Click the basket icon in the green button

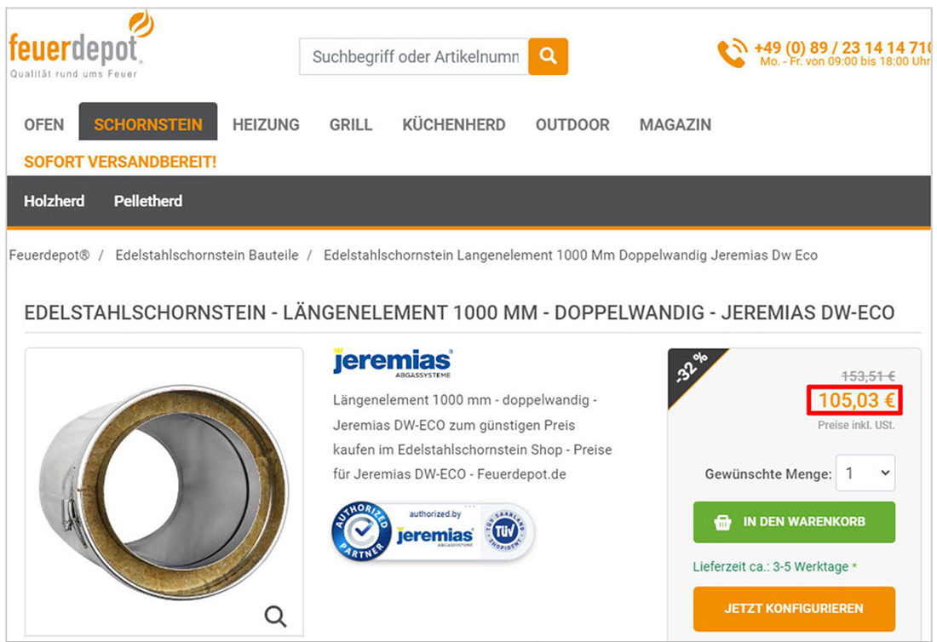coord(722,523)
